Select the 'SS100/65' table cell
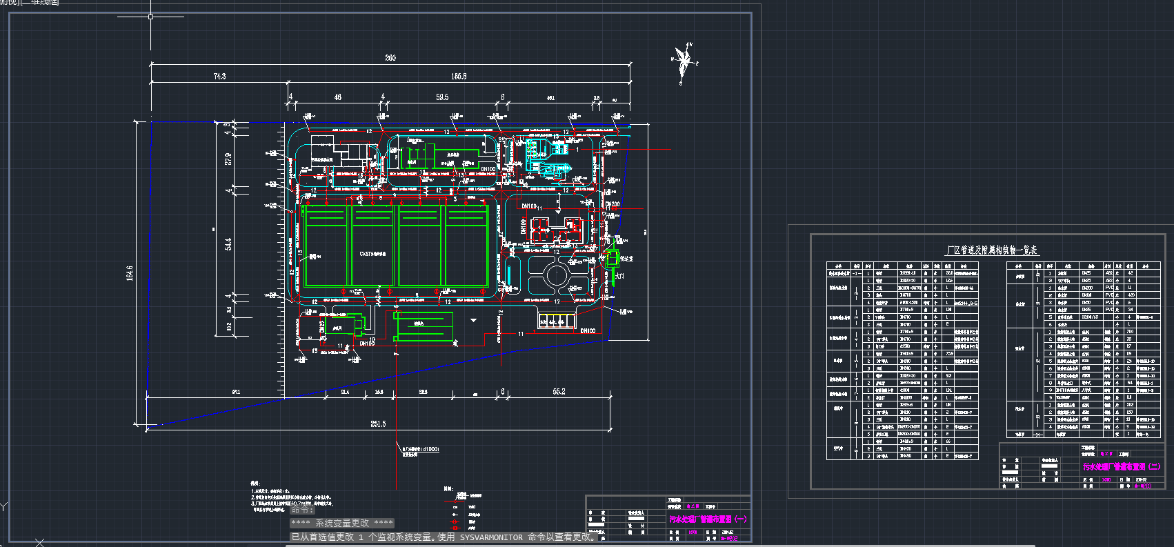 coord(1091,317)
